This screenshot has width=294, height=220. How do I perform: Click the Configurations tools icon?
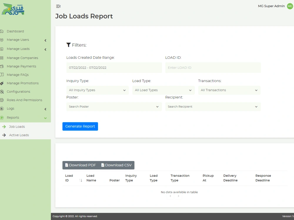pos(2,92)
